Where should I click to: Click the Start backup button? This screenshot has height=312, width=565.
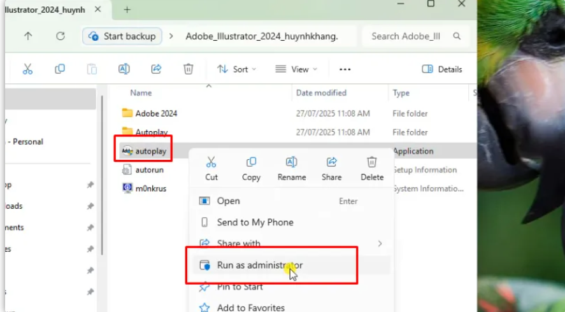[x=122, y=36]
